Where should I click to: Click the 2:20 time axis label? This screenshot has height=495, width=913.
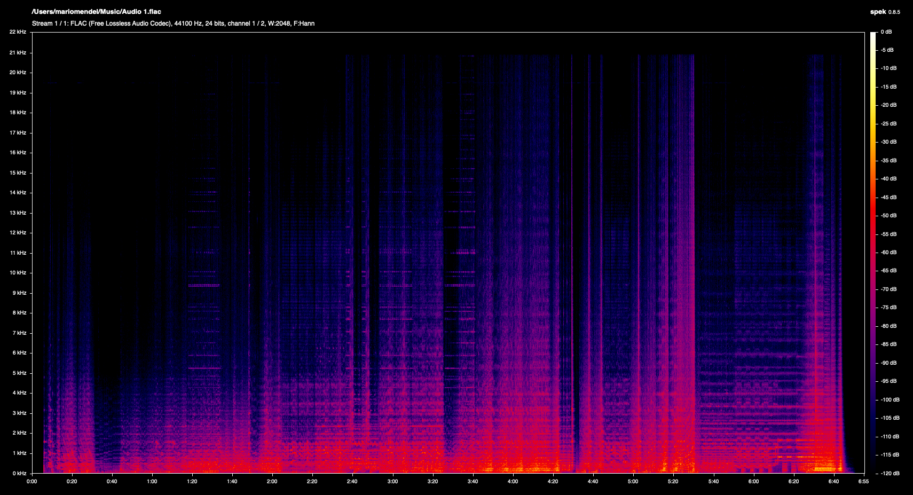click(312, 482)
